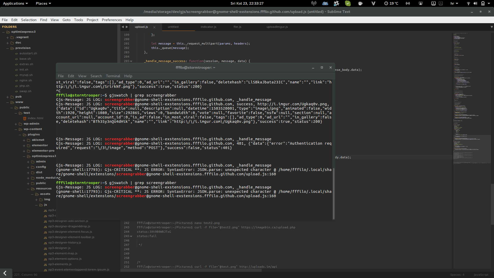Click the battery status icon
This screenshot has width=494, height=278.
click(x=483, y=3)
